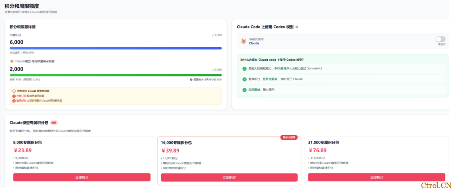452x188 pixels.
Task: Click the current points value 6,000
Action: coord(16,42)
